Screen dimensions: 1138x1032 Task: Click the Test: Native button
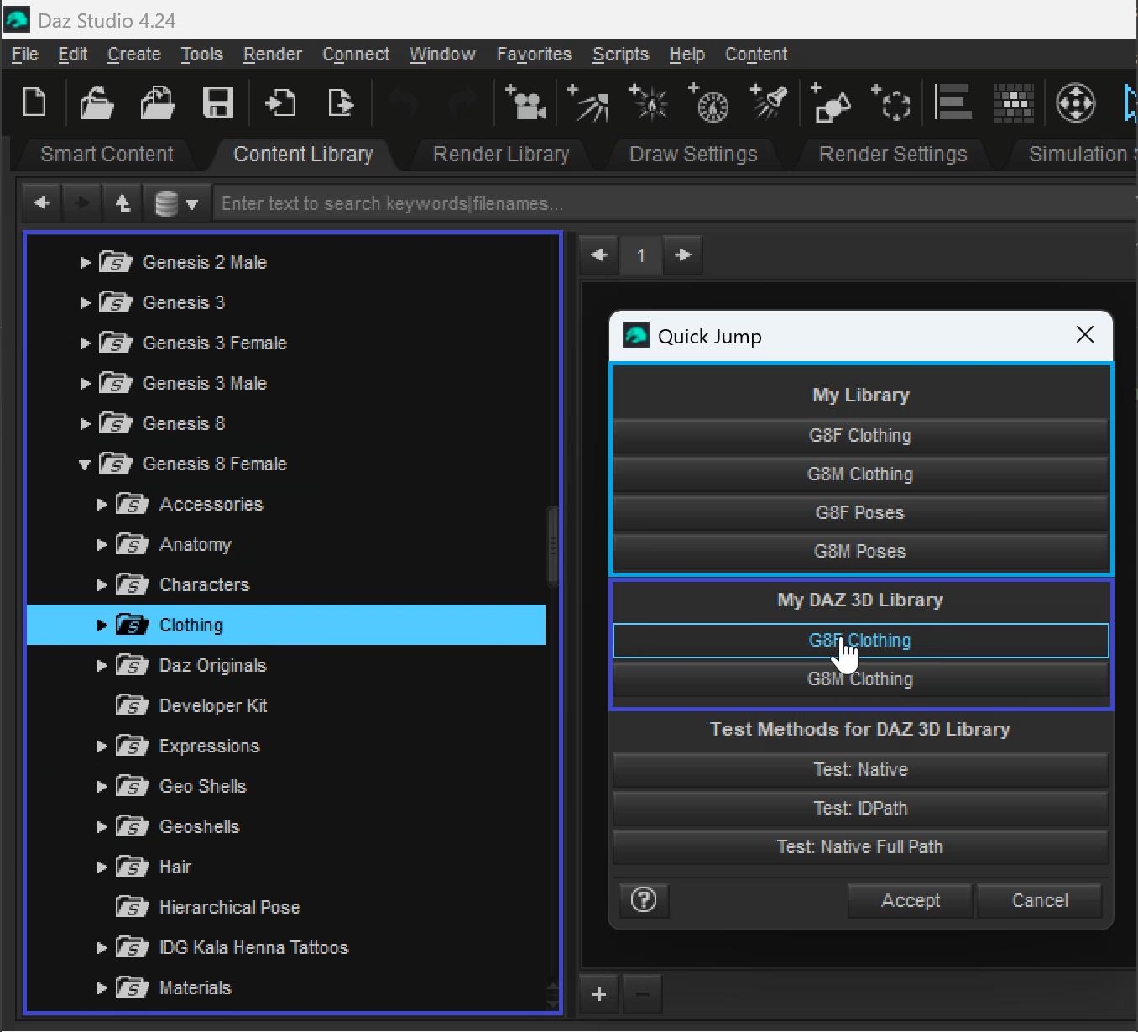(x=860, y=770)
